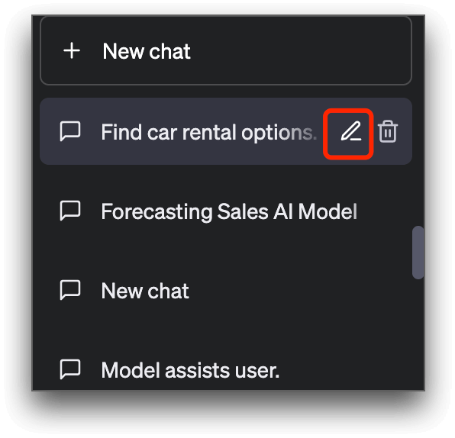Click scrollbar track below the thumb
The width and height of the screenshot is (455, 438).
tap(418, 333)
